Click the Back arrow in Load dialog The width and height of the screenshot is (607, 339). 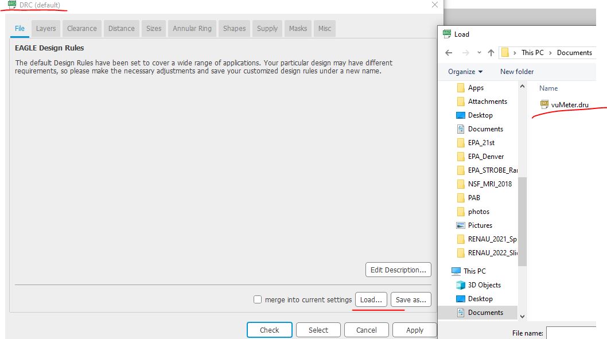tap(449, 53)
